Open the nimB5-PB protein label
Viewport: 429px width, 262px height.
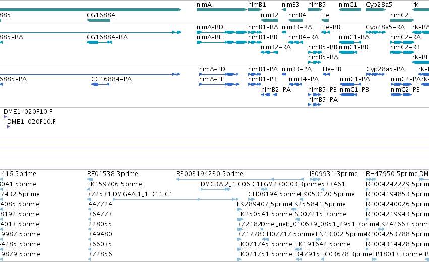pyautogui.click(x=322, y=90)
